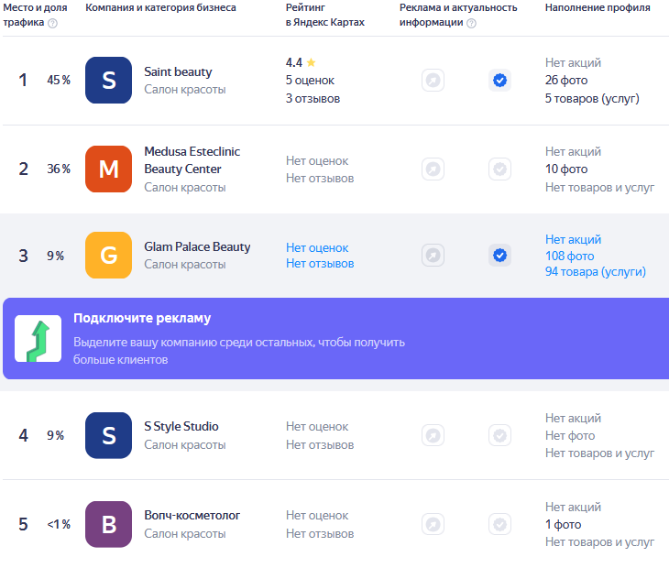Viewport: 669px width, 568px height.
Task: Click the '4.4' rating value
Action: pos(294,62)
